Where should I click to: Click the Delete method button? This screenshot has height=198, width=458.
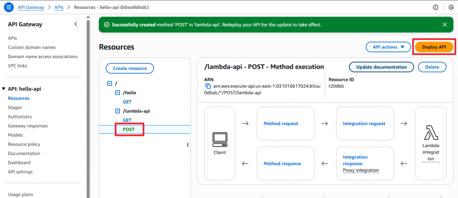click(x=432, y=67)
